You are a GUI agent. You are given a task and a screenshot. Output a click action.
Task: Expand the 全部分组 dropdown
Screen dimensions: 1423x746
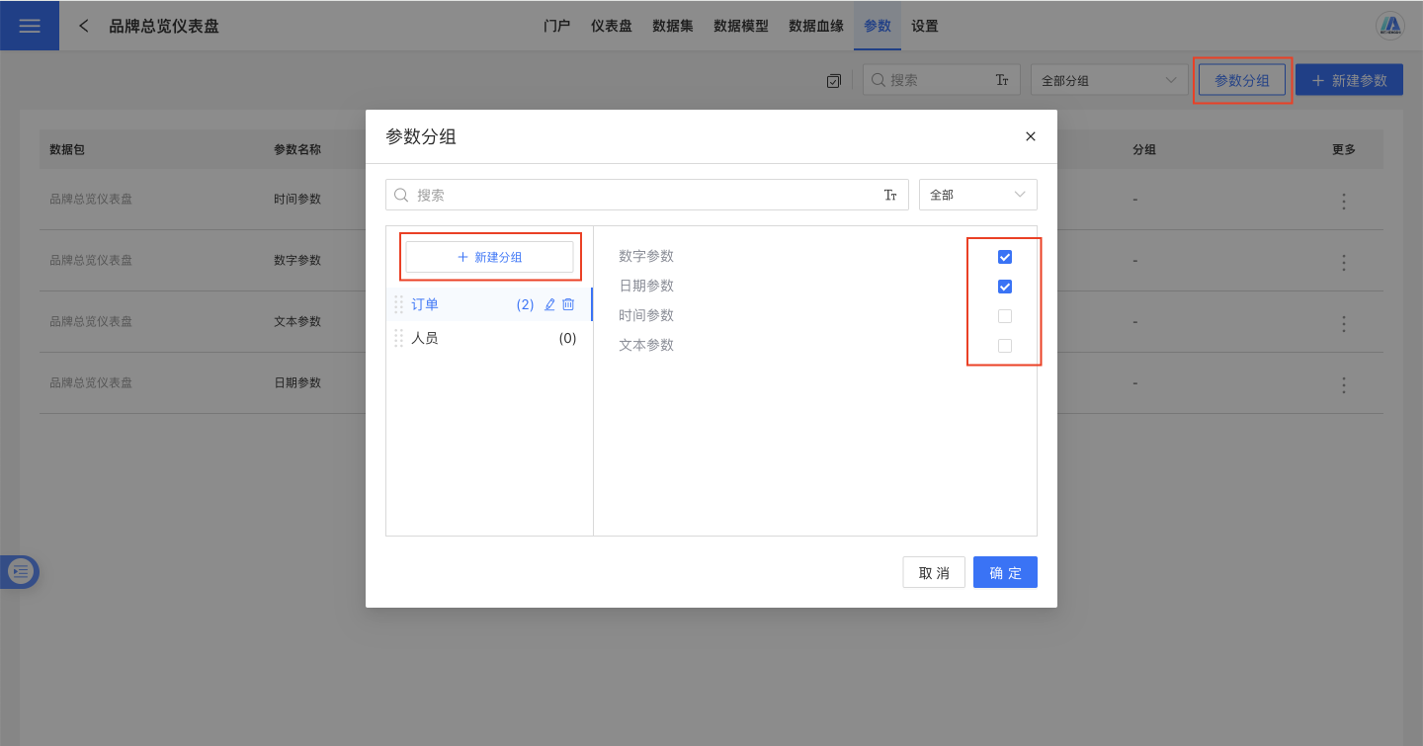[1108, 81]
